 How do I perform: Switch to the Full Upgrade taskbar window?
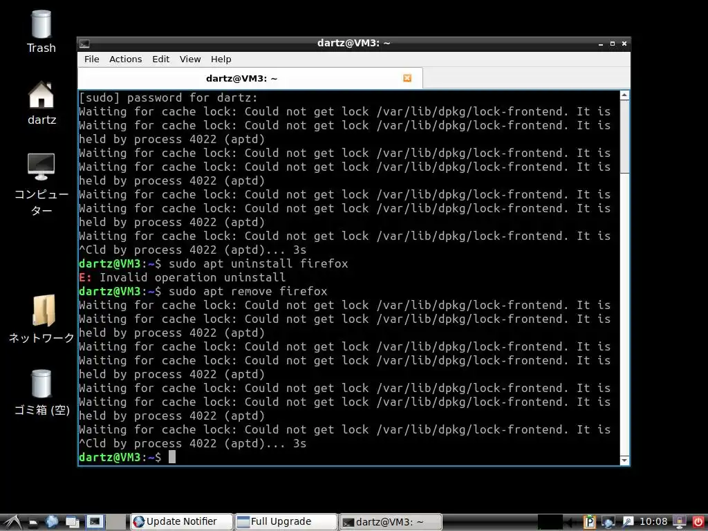tap(286, 521)
